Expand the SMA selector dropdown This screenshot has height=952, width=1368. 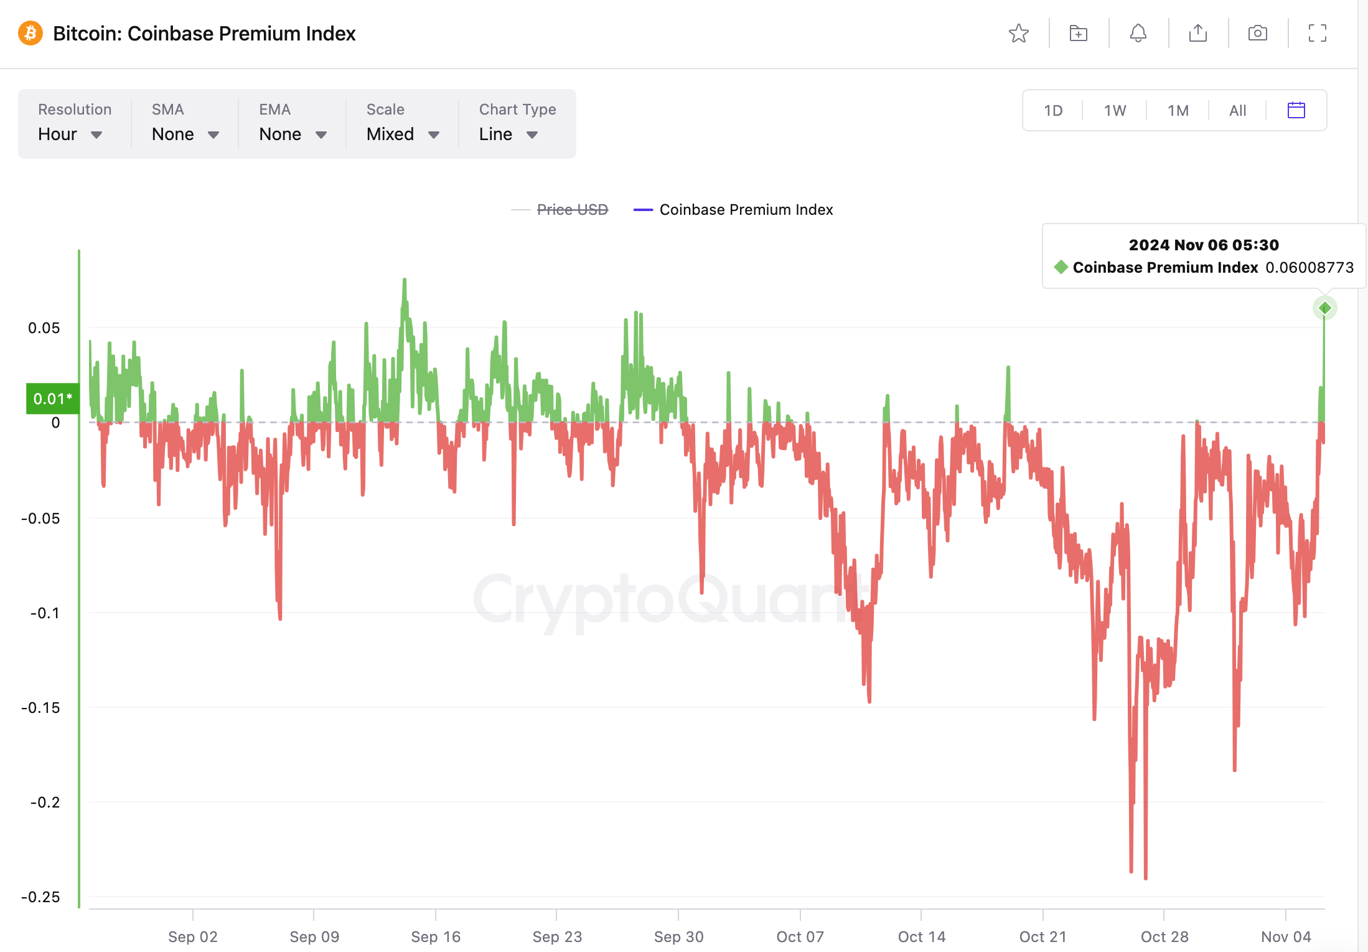tap(186, 133)
